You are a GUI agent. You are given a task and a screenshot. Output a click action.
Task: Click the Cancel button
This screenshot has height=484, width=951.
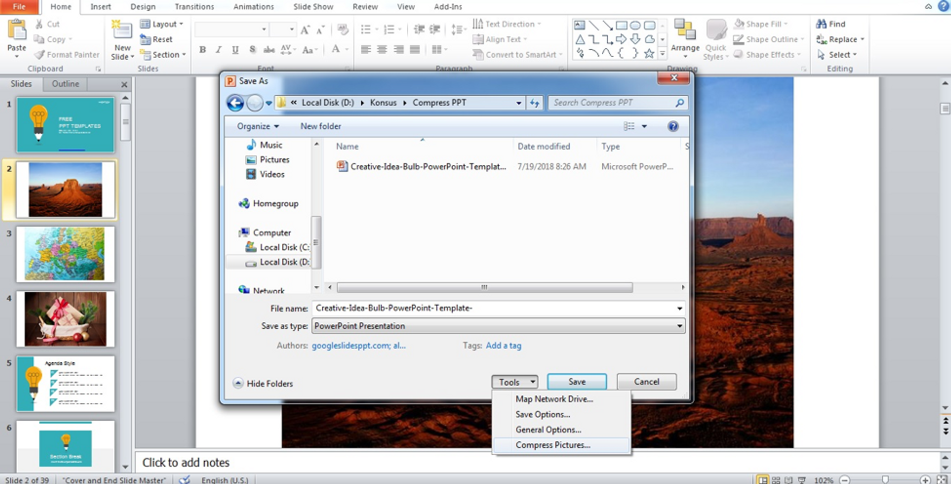646,382
